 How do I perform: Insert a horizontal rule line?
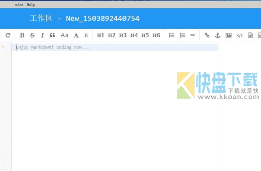(193, 35)
